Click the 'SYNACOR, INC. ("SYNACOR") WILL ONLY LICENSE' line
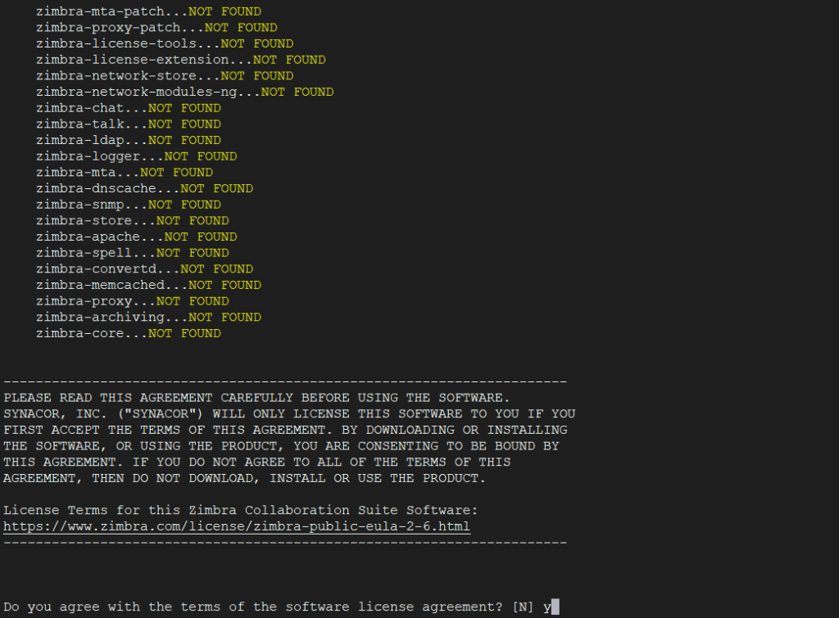This screenshot has width=839, height=618. point(289,414)
